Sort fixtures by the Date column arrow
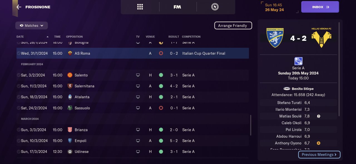356x164 pixels. [x=48, y=37]
